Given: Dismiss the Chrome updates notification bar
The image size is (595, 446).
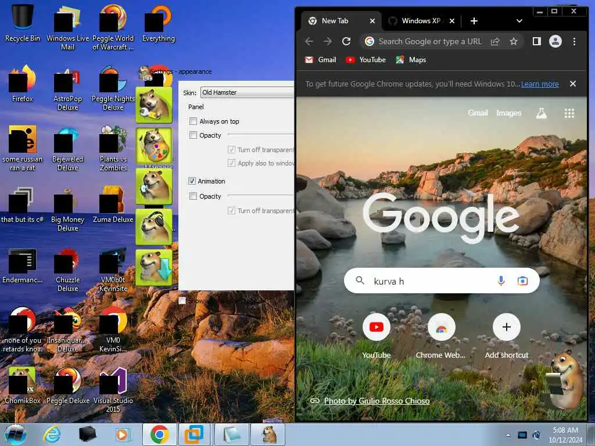Looking at the screenshot, I should pyautogui.click(x=572, y=84).
